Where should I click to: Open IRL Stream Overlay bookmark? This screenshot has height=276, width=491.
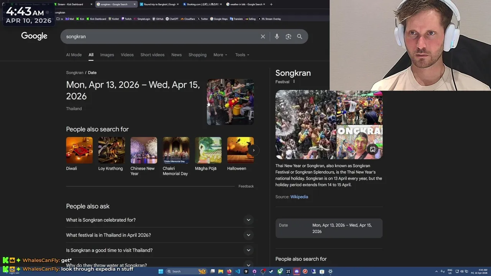coord(269,19)
